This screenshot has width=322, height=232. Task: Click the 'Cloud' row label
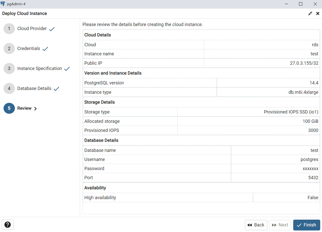(x=90, y=45)
